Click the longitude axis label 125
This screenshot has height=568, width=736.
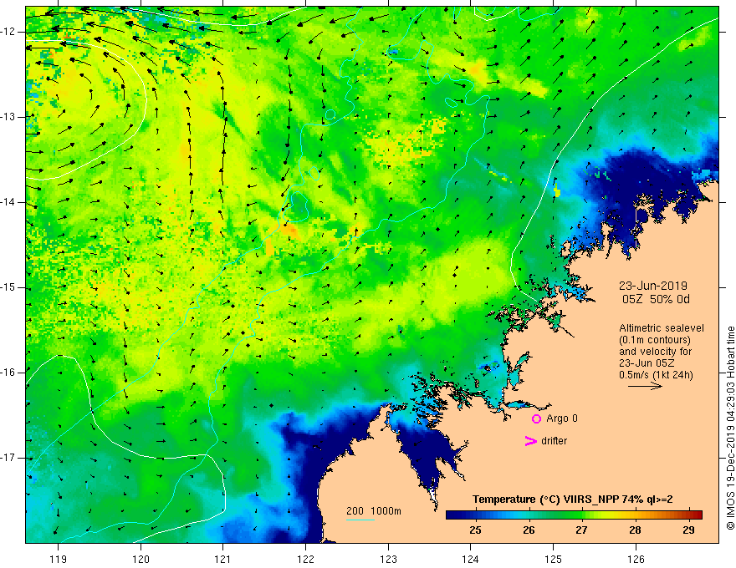tap(554, 559)
